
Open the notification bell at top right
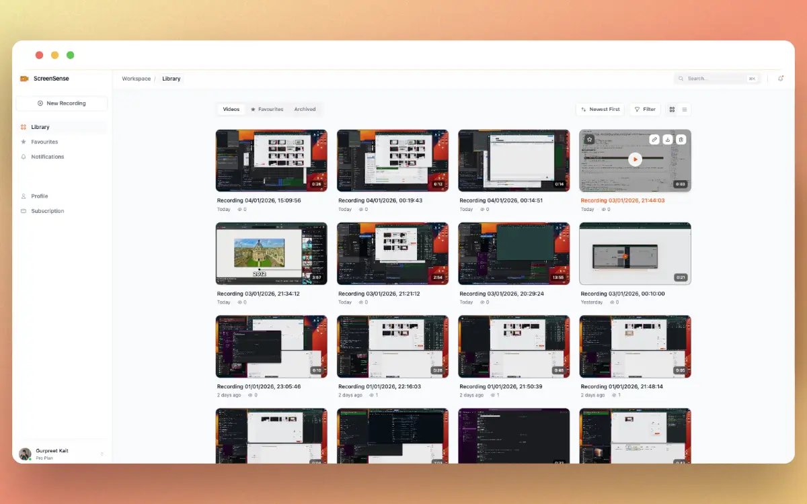(780, 78)
